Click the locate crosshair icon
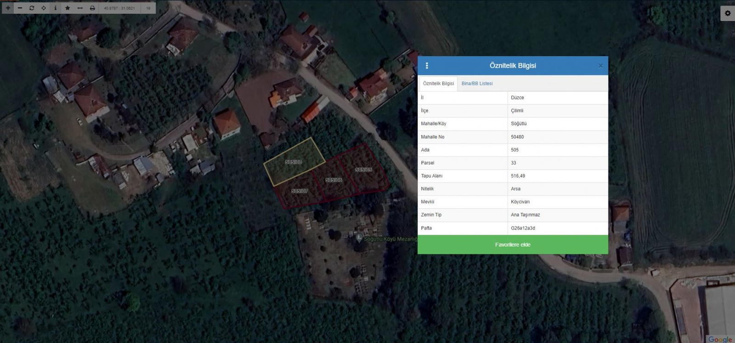 [44, 8]
